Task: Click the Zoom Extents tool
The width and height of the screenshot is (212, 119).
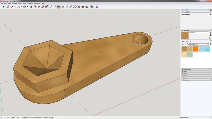Action: pyautogui.click(x=74, y=7)
